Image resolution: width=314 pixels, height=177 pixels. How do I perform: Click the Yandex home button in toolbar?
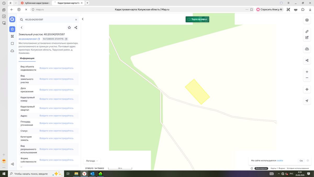click(x=19, y=9)
